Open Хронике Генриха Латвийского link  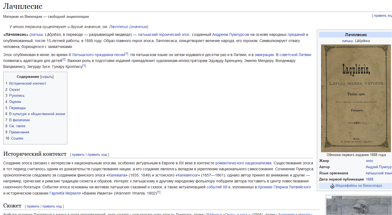click(284, 187)
